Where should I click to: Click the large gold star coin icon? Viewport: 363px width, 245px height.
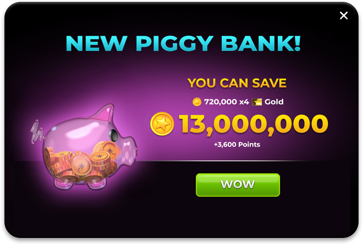[162, 124]
